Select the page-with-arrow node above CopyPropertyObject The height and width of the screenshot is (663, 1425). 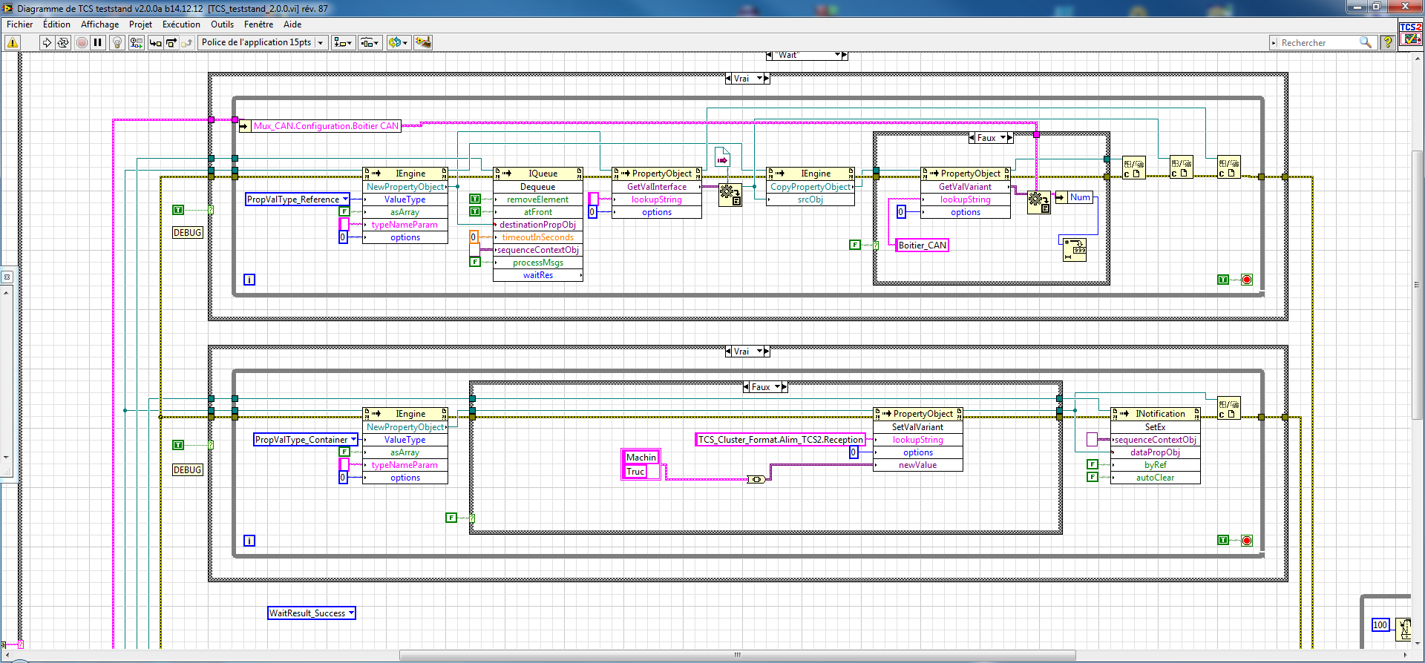(x=722, y=157)
